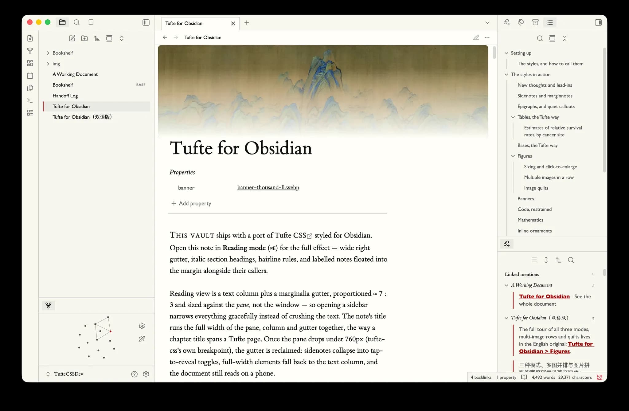Change file sort order icon
The image size is (629, 411).
pos(97,38)
